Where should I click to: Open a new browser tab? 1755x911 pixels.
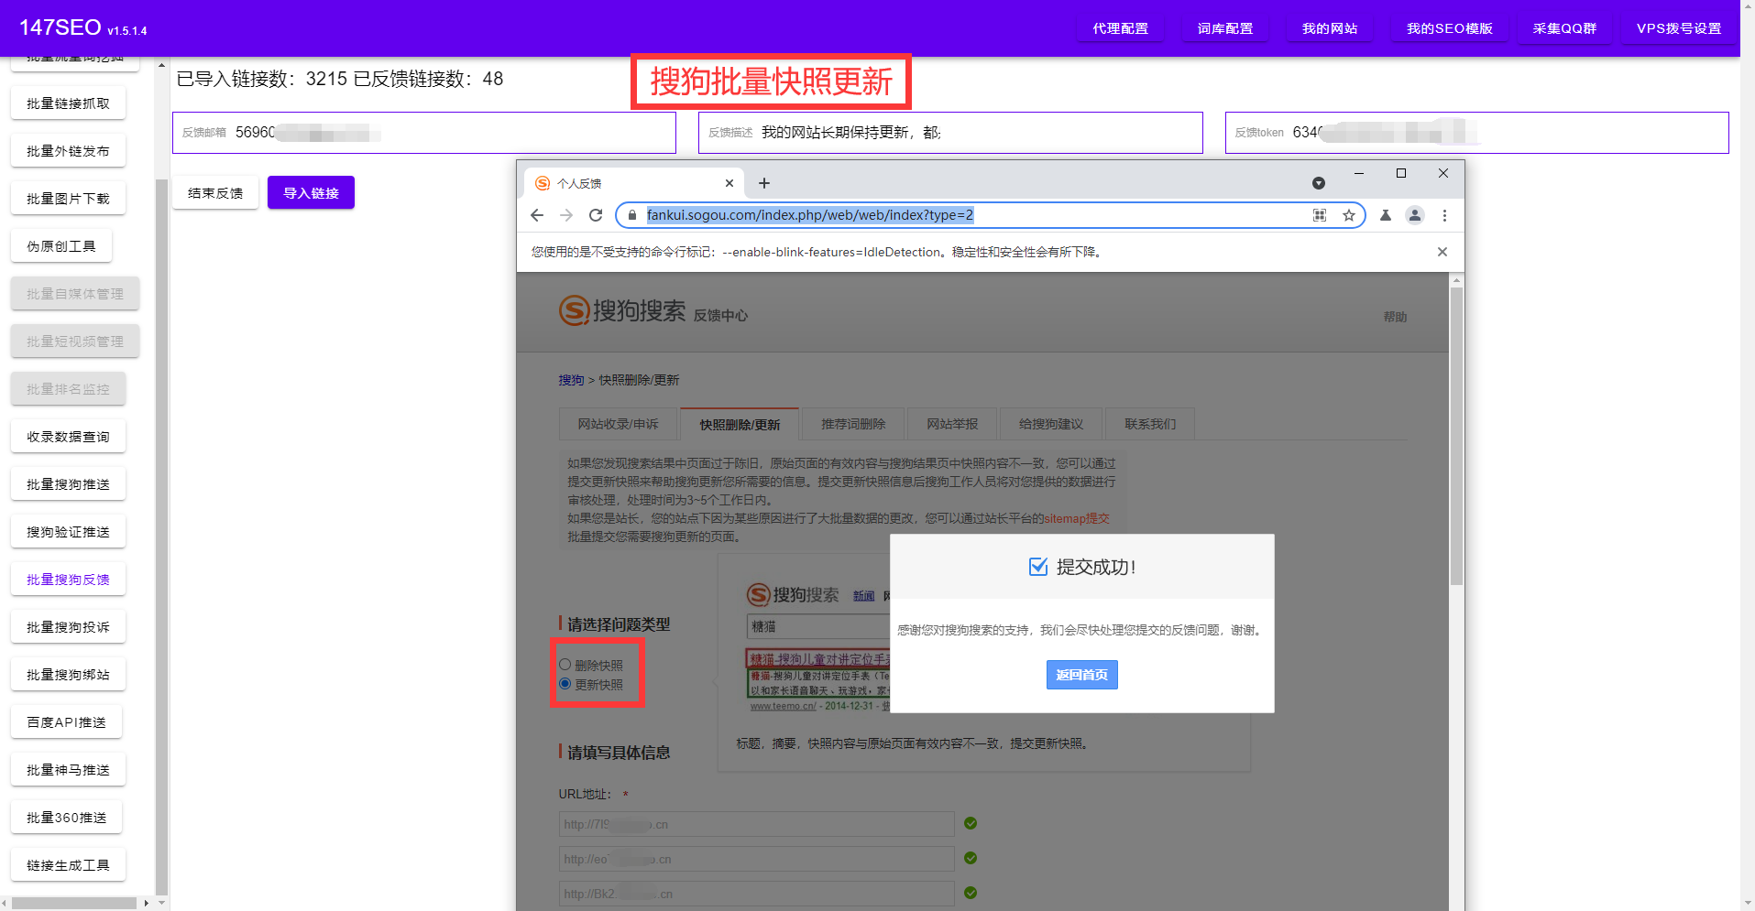(764, 183)
